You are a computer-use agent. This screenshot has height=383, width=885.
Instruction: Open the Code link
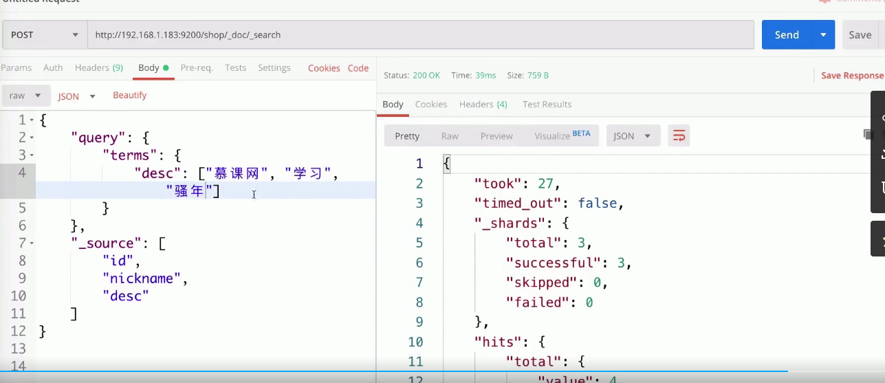tap(358, 68)
